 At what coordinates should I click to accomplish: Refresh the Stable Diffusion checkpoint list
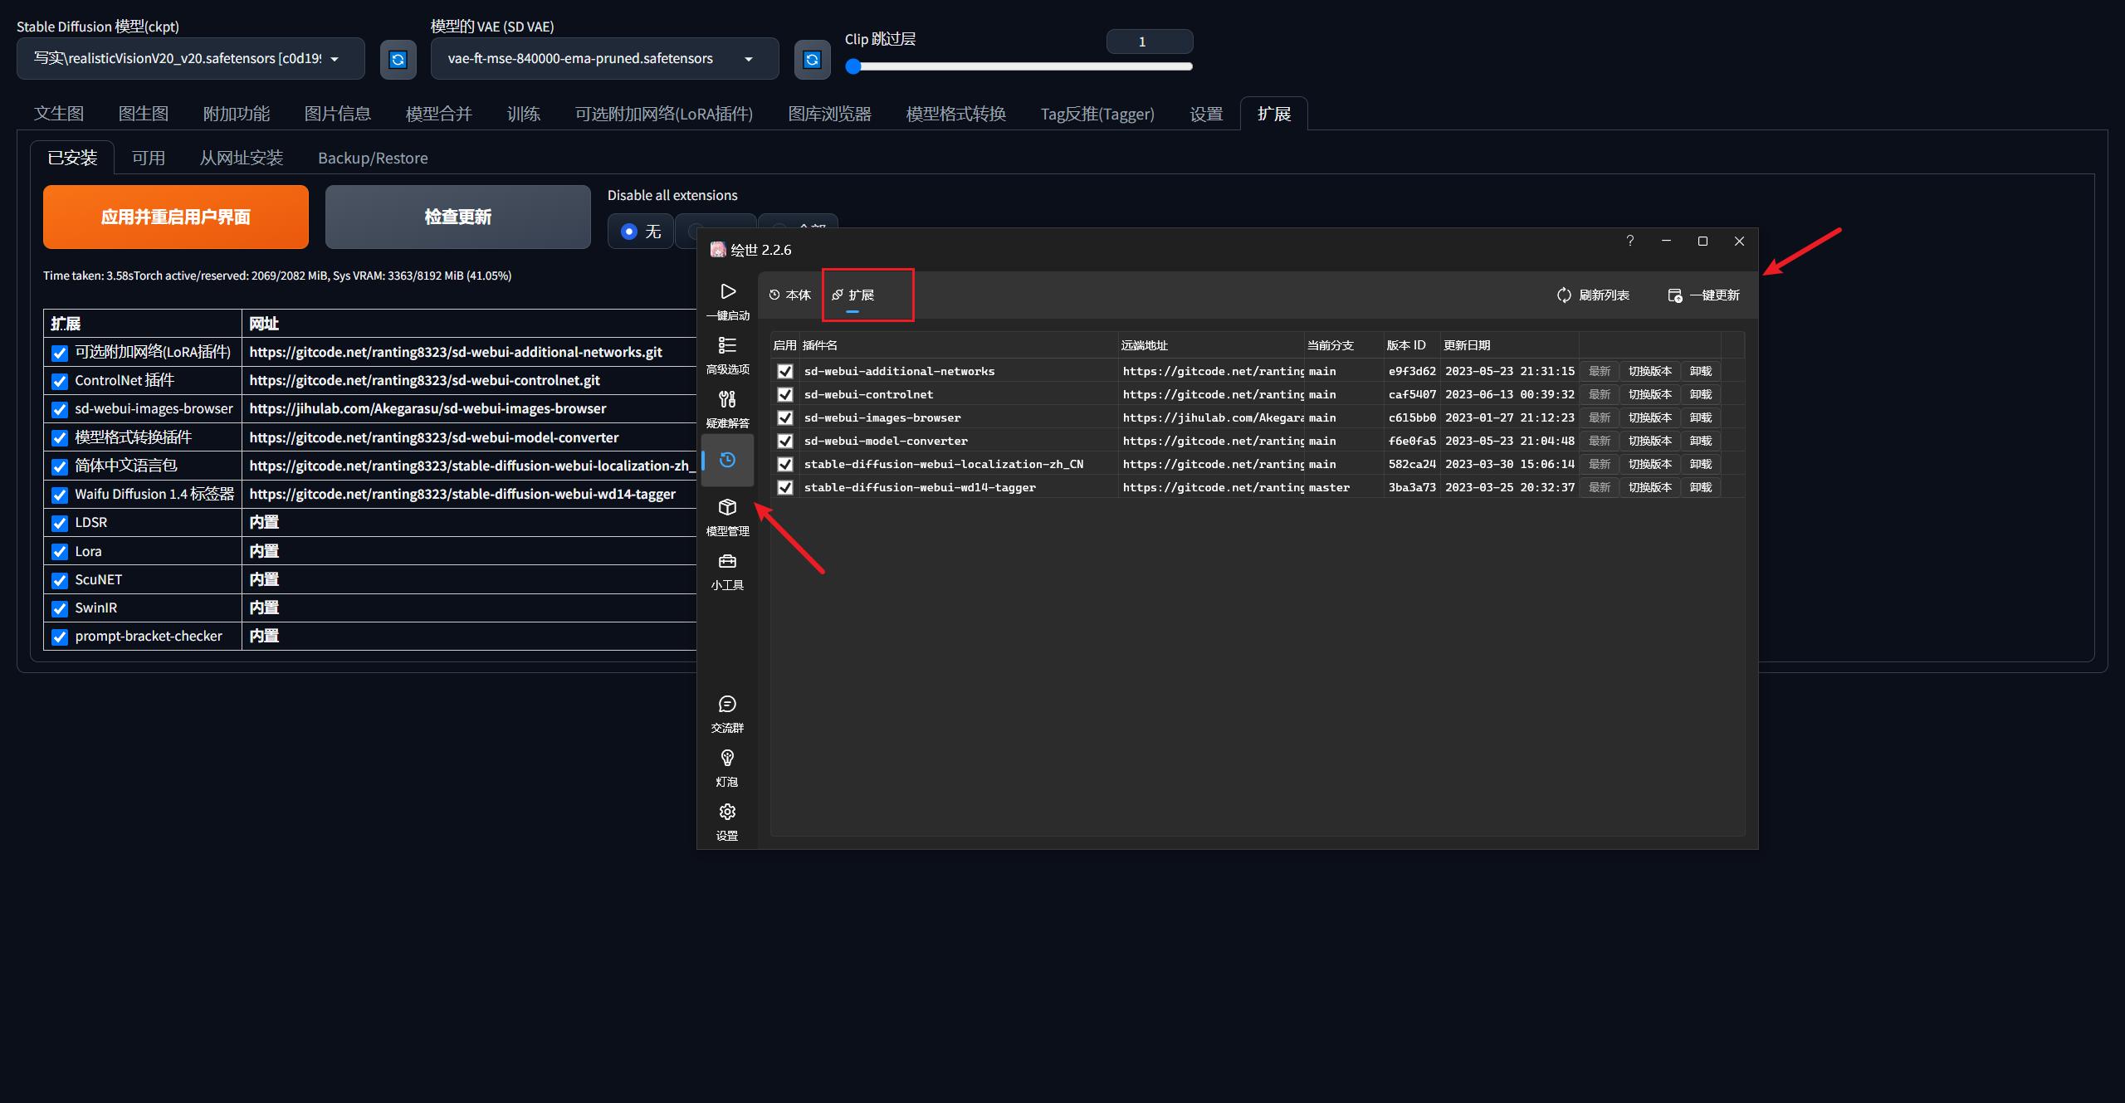pos(398,59)
